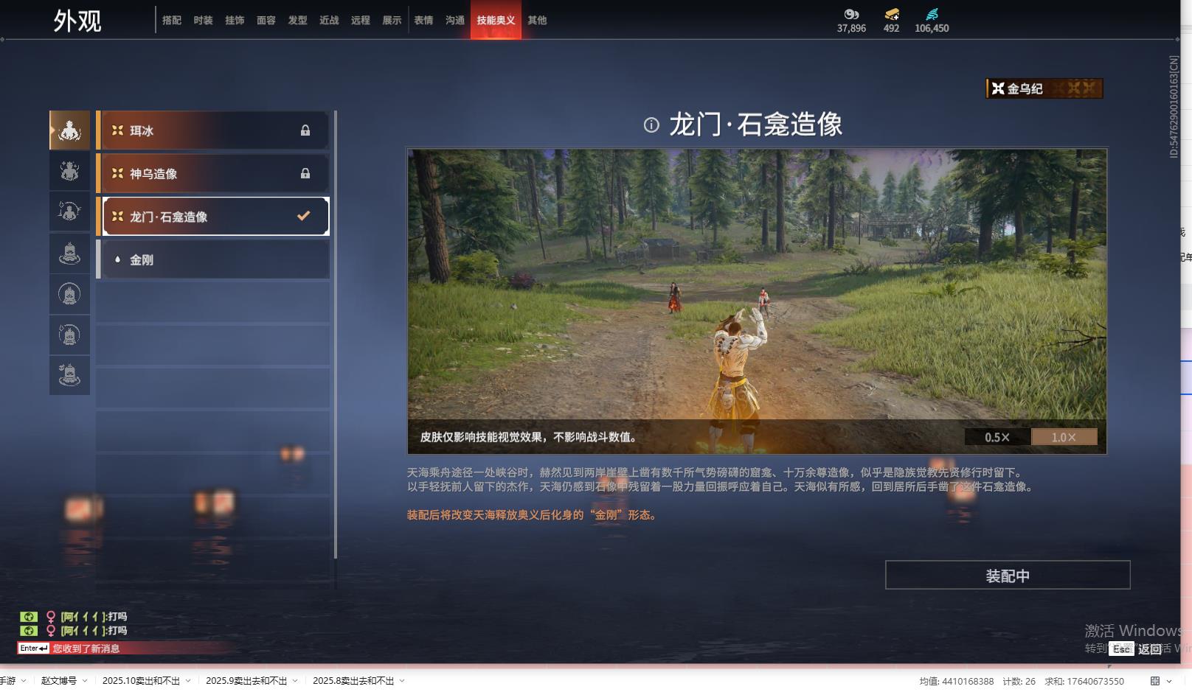Open the 您收到了新消息 notification

pyautogui.click(x=86, y=649)
